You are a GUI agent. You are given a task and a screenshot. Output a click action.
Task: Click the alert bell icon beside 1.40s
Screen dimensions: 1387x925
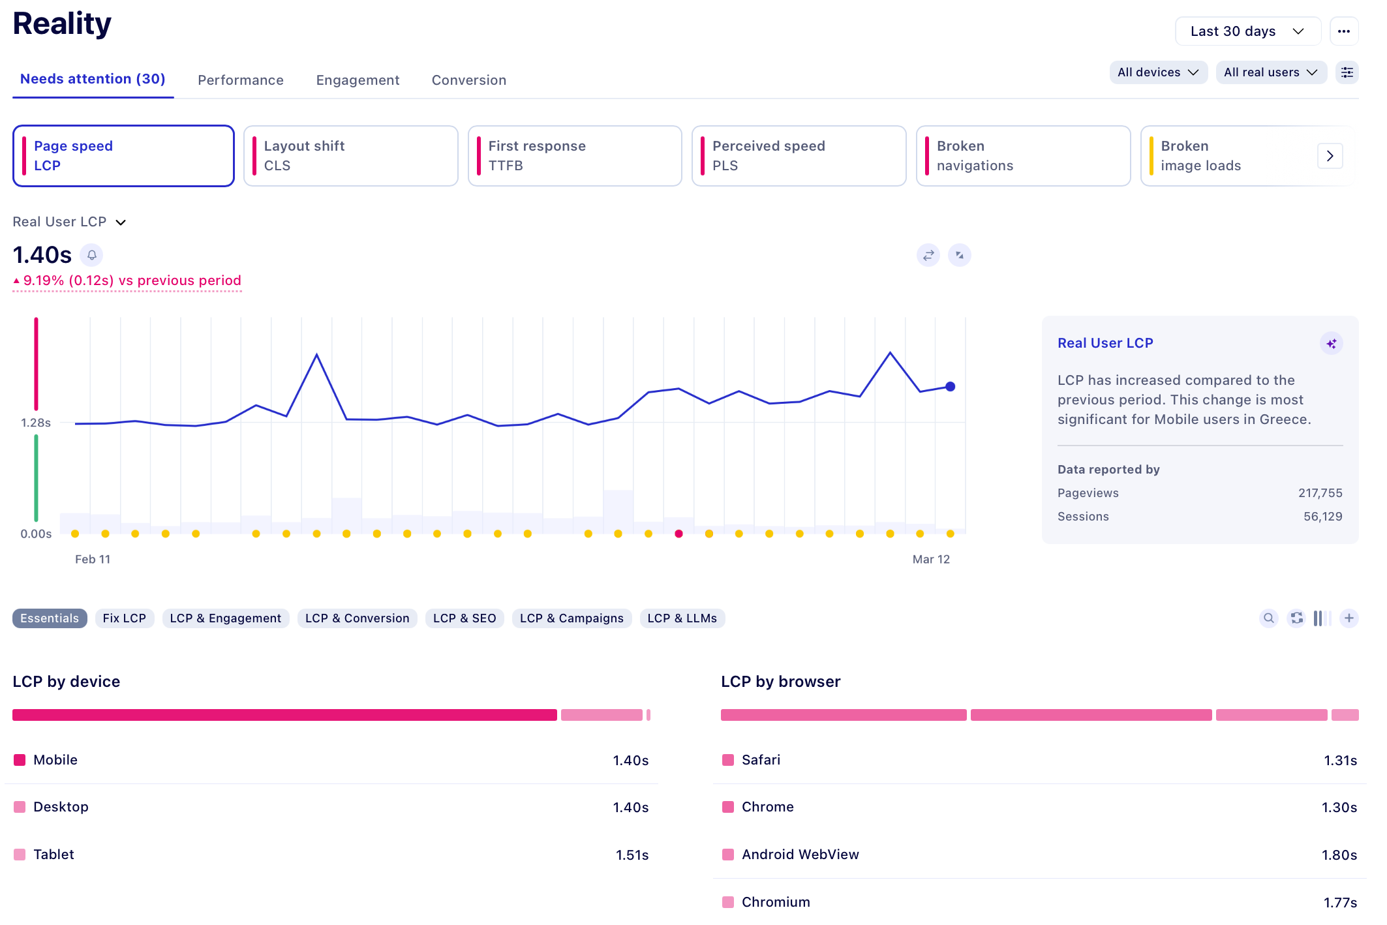92,255
